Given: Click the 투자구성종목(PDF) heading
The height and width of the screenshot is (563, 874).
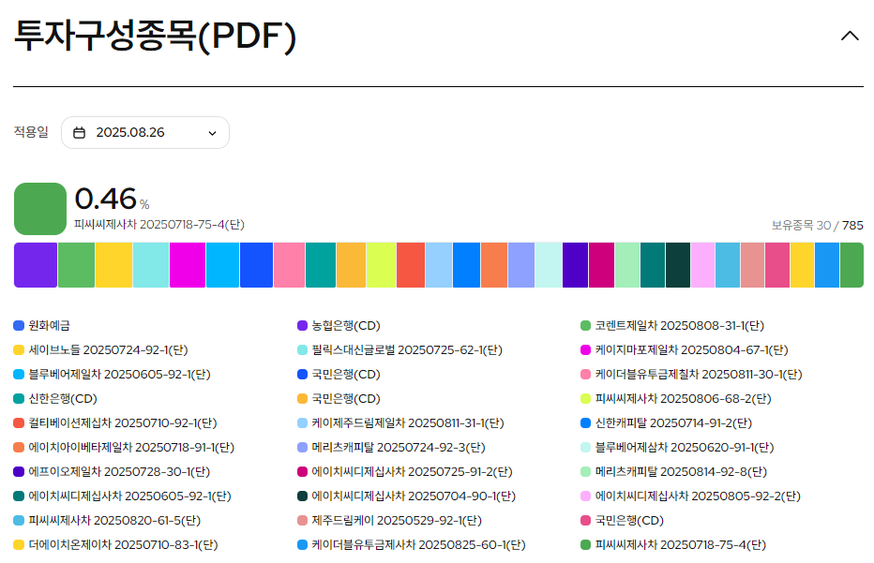Looking at the screenshot, I should click(x=155, y=36).
